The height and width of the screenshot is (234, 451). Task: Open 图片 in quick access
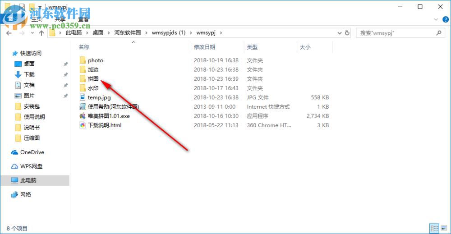(x=29, y=96)
